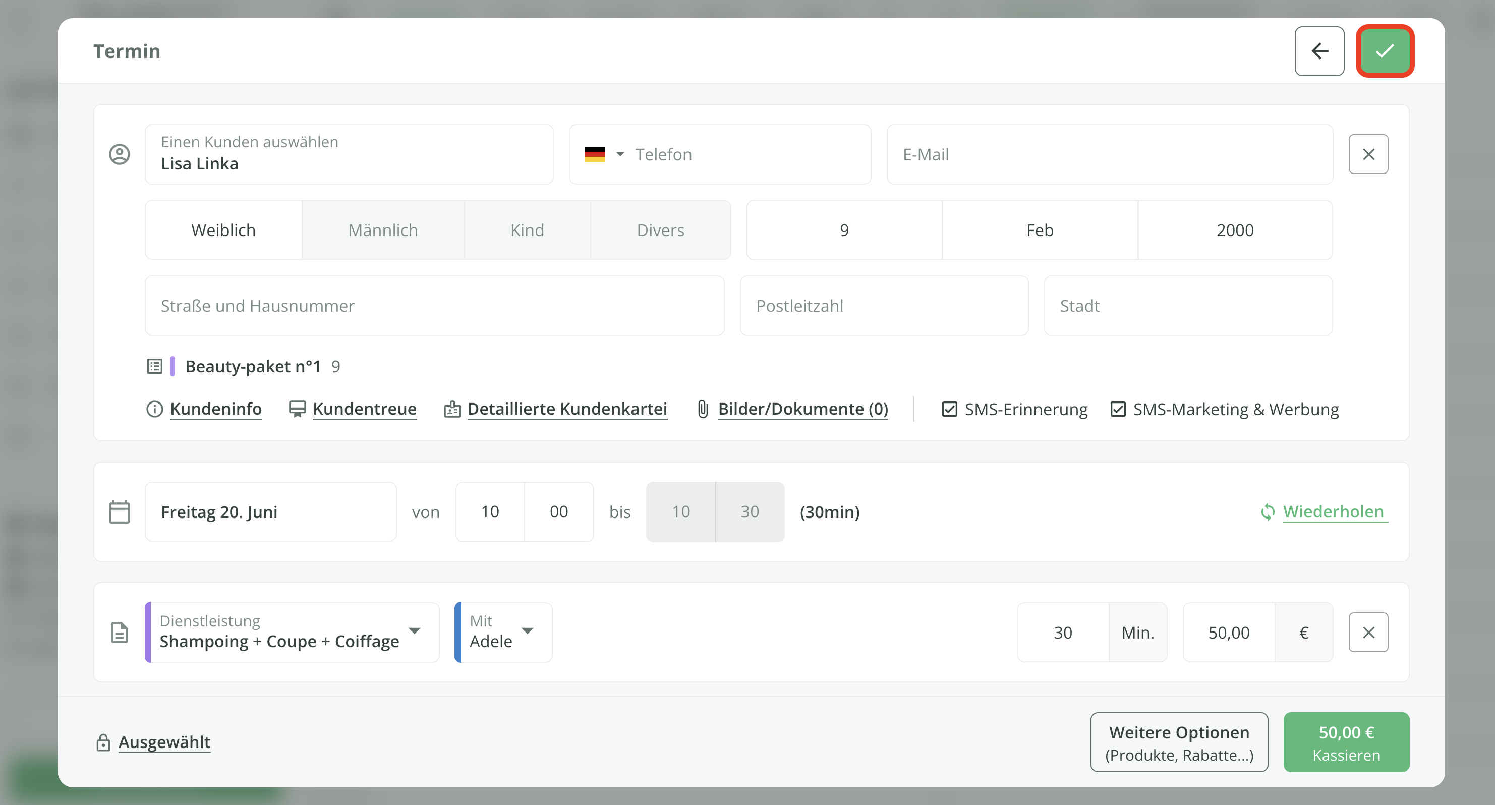Click the Detaillierte Kundenkartei card icon
This screenshot has height=805, width=1495.
(x=452, y=409)
